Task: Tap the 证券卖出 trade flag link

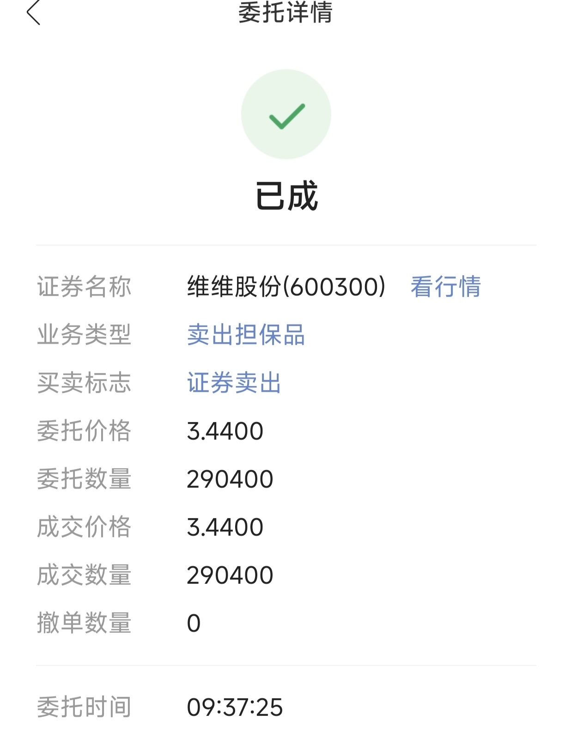Action: (x=234, y=382)
